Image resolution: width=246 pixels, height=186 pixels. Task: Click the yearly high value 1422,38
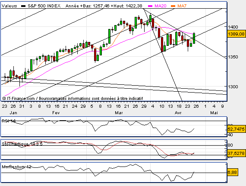pyautogui.click(x=134, y=6)
